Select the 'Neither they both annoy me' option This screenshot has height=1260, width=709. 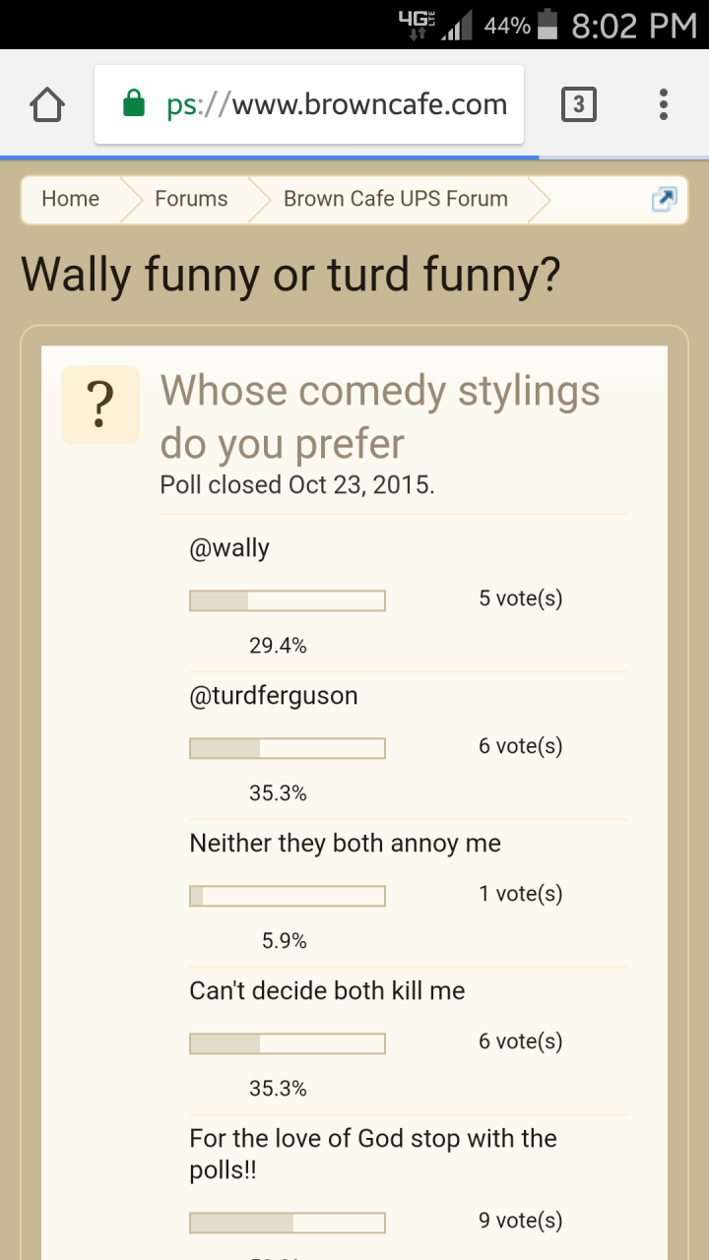[345, 844]
